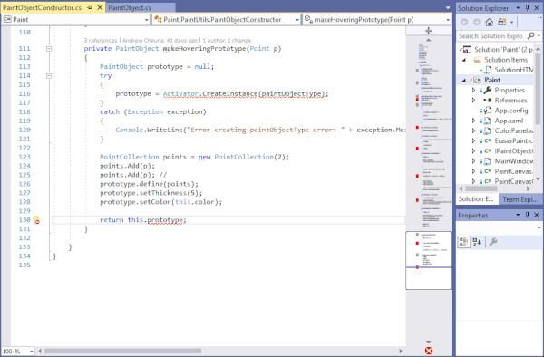
Task: Open the 100 % zoom dropdown
Action: (x=31, y=352)
